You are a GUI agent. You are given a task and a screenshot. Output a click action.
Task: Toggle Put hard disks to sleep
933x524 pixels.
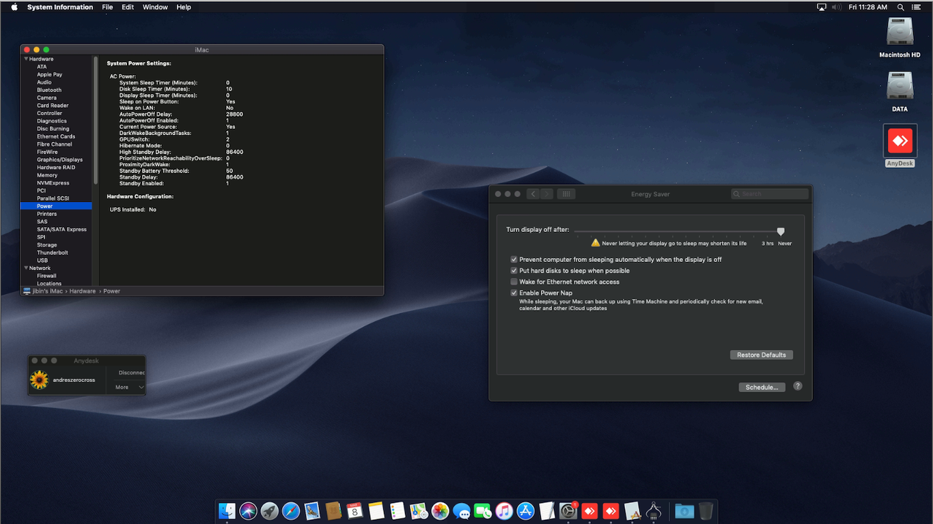click(x=514, y=271)
